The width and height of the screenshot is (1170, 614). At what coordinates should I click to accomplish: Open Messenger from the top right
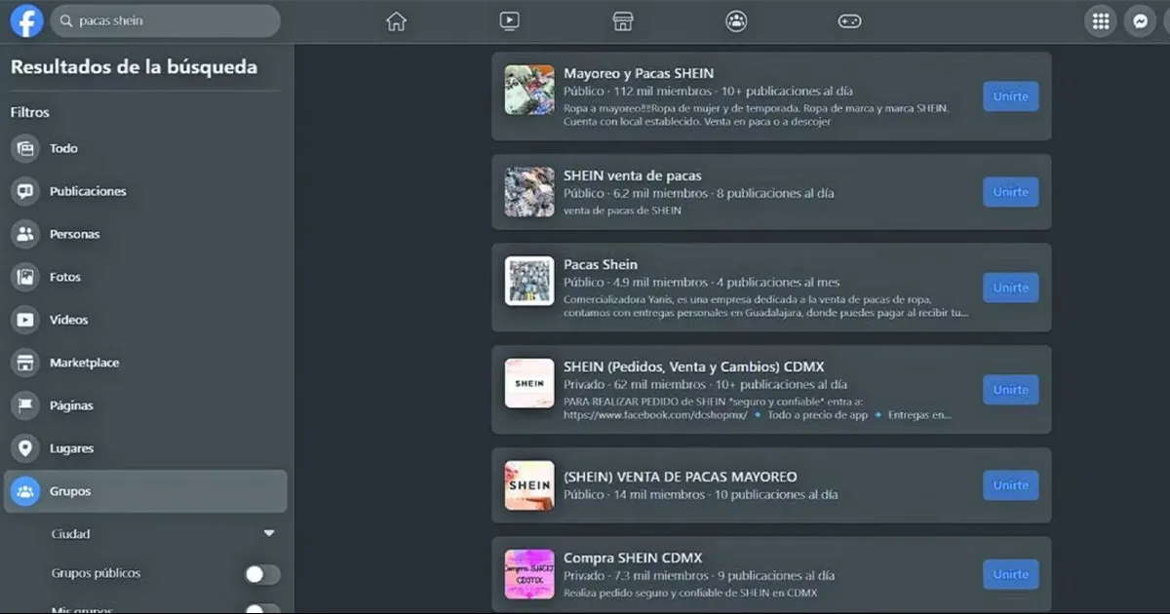point(1140,19)
